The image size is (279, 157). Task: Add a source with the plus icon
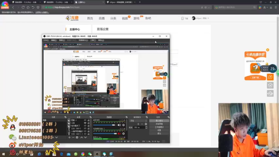pos(69,137)
